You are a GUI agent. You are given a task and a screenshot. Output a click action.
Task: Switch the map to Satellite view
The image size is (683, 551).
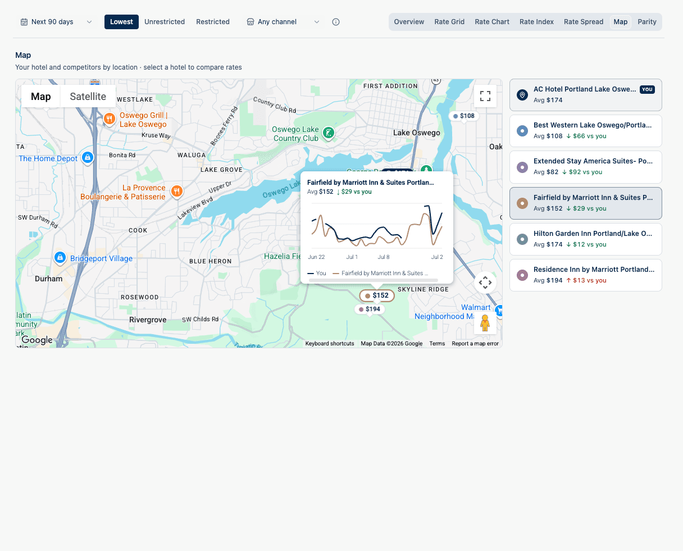[x=88, y=97]
